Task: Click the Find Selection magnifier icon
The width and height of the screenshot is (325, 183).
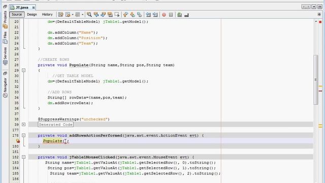Action: pyautogui.click(x=89, y=15)
